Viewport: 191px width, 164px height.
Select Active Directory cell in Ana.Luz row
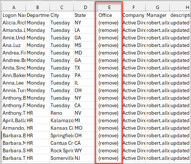[133, 45]
